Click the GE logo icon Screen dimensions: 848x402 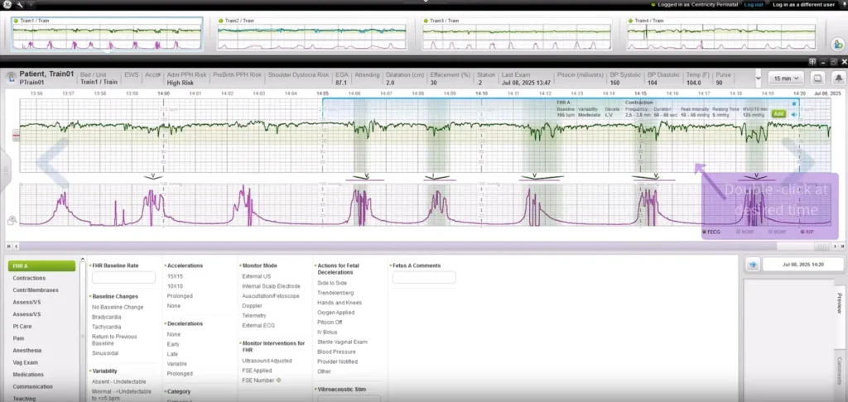[x=7, y=4]
